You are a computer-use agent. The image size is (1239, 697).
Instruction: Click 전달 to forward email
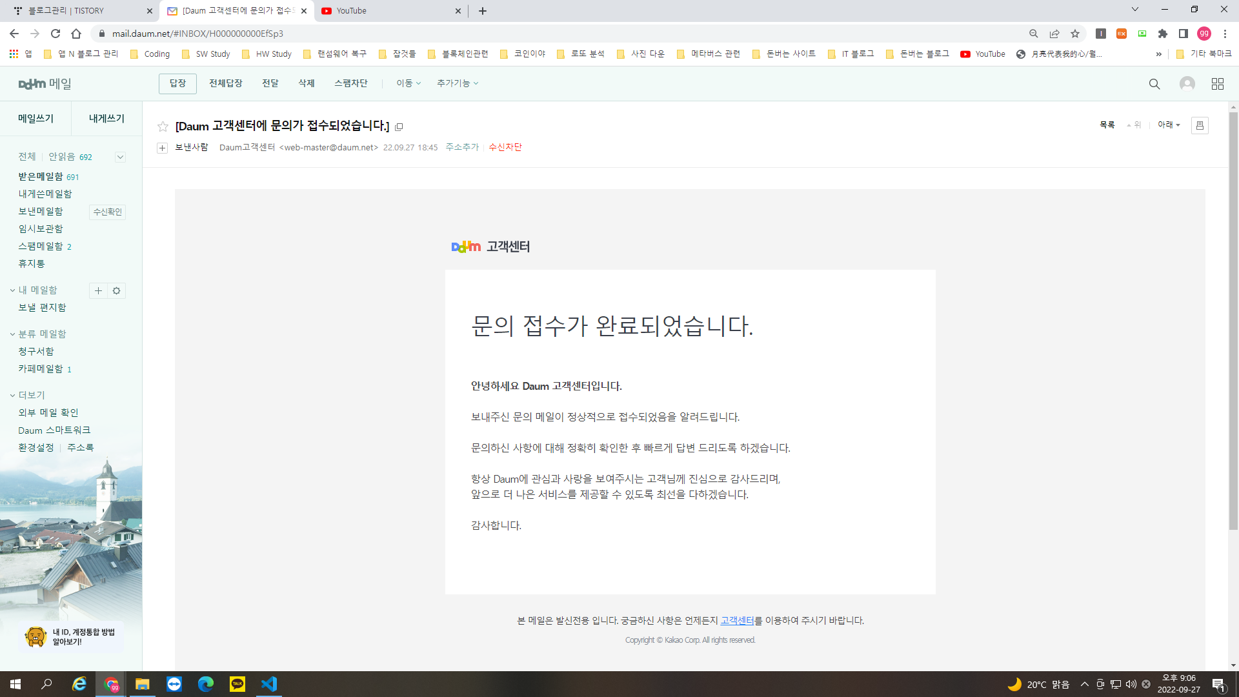point(270,83)
